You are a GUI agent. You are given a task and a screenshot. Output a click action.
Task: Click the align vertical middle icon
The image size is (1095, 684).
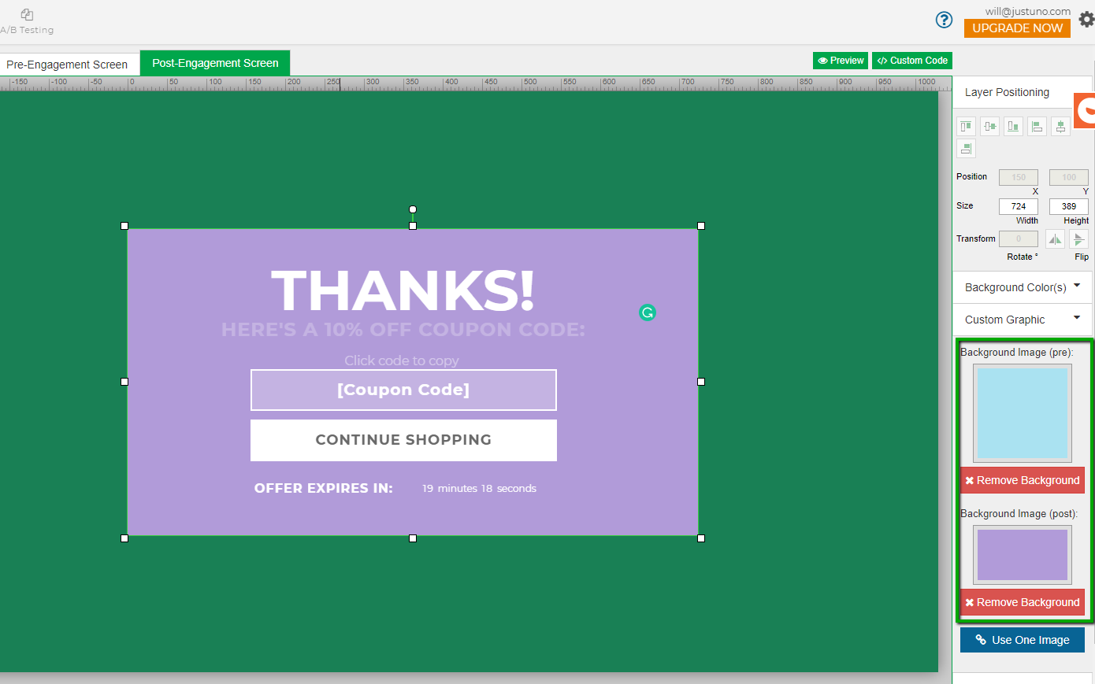(989, 126)
